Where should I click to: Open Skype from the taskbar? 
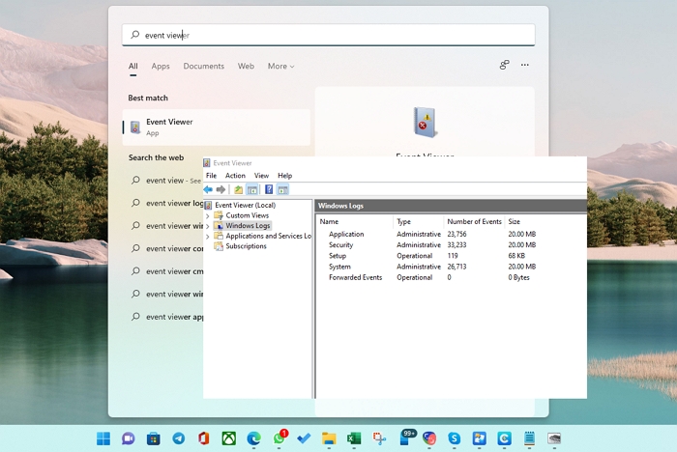pos(455,438)
